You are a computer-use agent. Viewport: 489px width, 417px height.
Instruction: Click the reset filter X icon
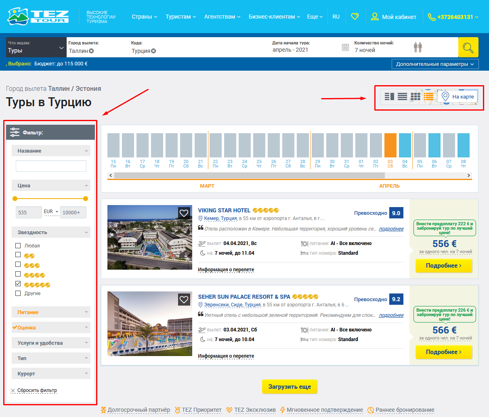click(13, 390)
